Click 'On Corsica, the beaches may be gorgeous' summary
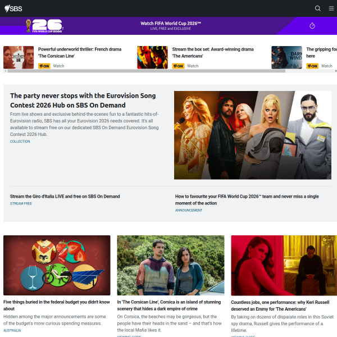337x337 pixels. tap(170, 324)
